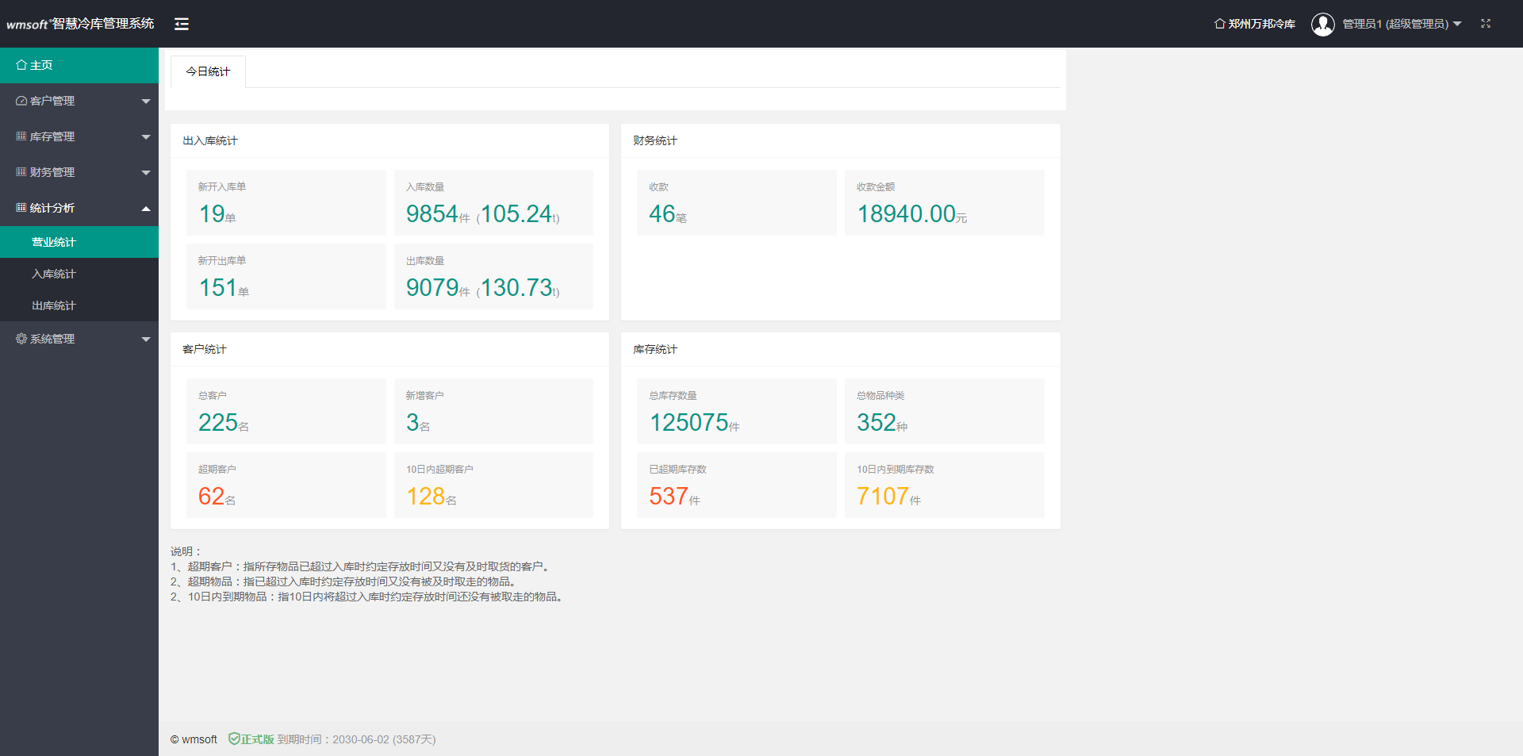The height and width of the screenshot is (756, 1523).
Task: Click 收款金额 value 18940.00
Action: click(x=906, y=213)
